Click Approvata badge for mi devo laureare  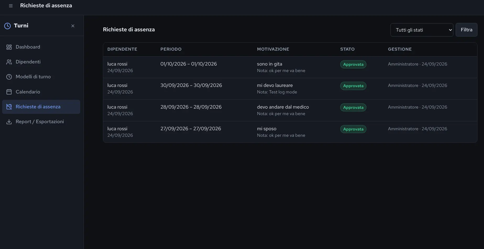tap(353, 86)
